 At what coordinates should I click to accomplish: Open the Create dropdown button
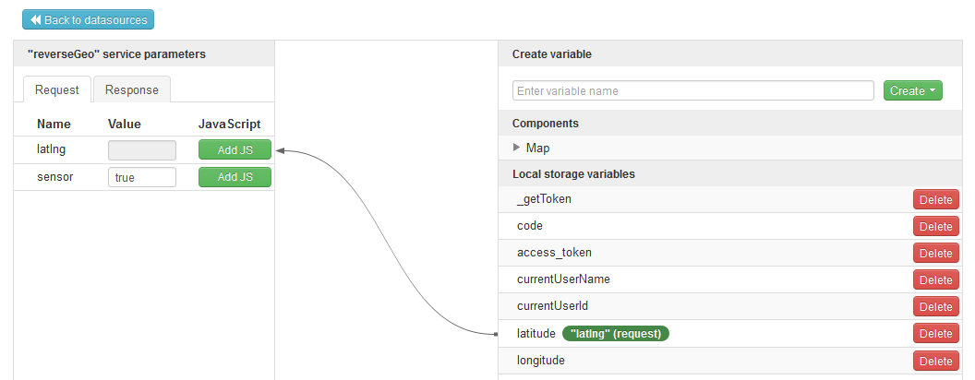(x=912, y=90)
